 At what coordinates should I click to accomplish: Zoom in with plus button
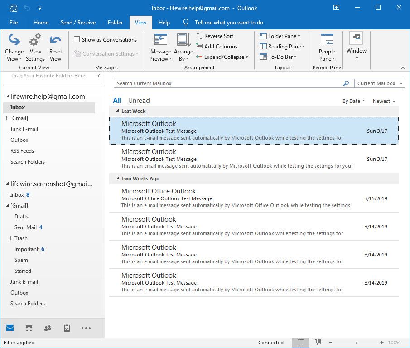[x=382, y=343]
